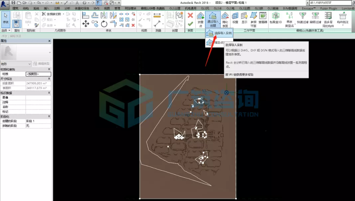Open the 单改类型名 dropdown tool
The height and width of the screenshot is (201, 355).
pyautogui.click(x=290, y=20)
